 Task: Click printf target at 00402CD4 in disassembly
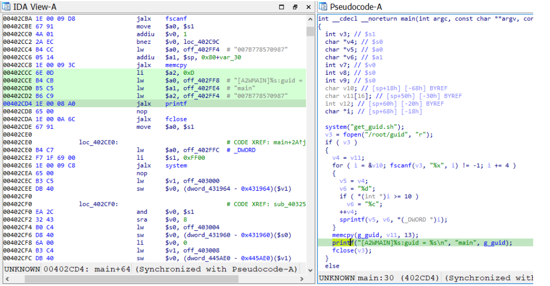coord(176,103)
